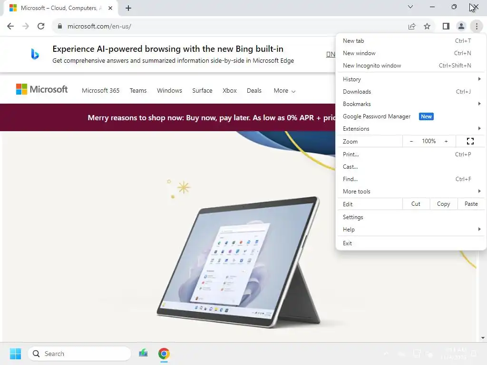The height and width of the screenshot is (365, 487).
Task: Click the 100% zoom value
Action: 429,141
